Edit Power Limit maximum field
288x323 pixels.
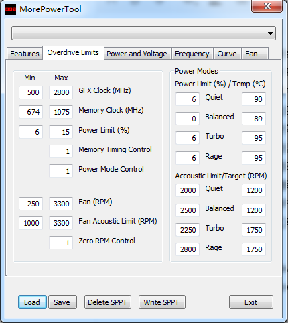(61, 132)
